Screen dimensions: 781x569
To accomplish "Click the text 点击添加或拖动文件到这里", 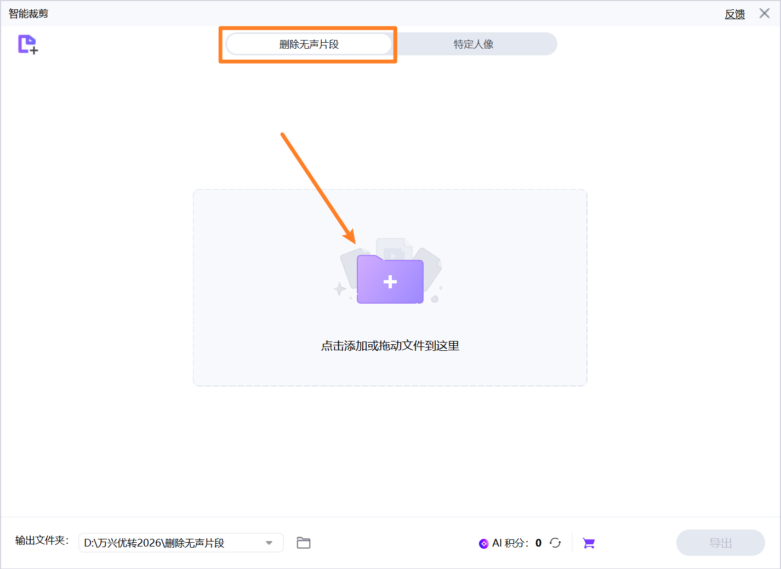I will [390, 345].
